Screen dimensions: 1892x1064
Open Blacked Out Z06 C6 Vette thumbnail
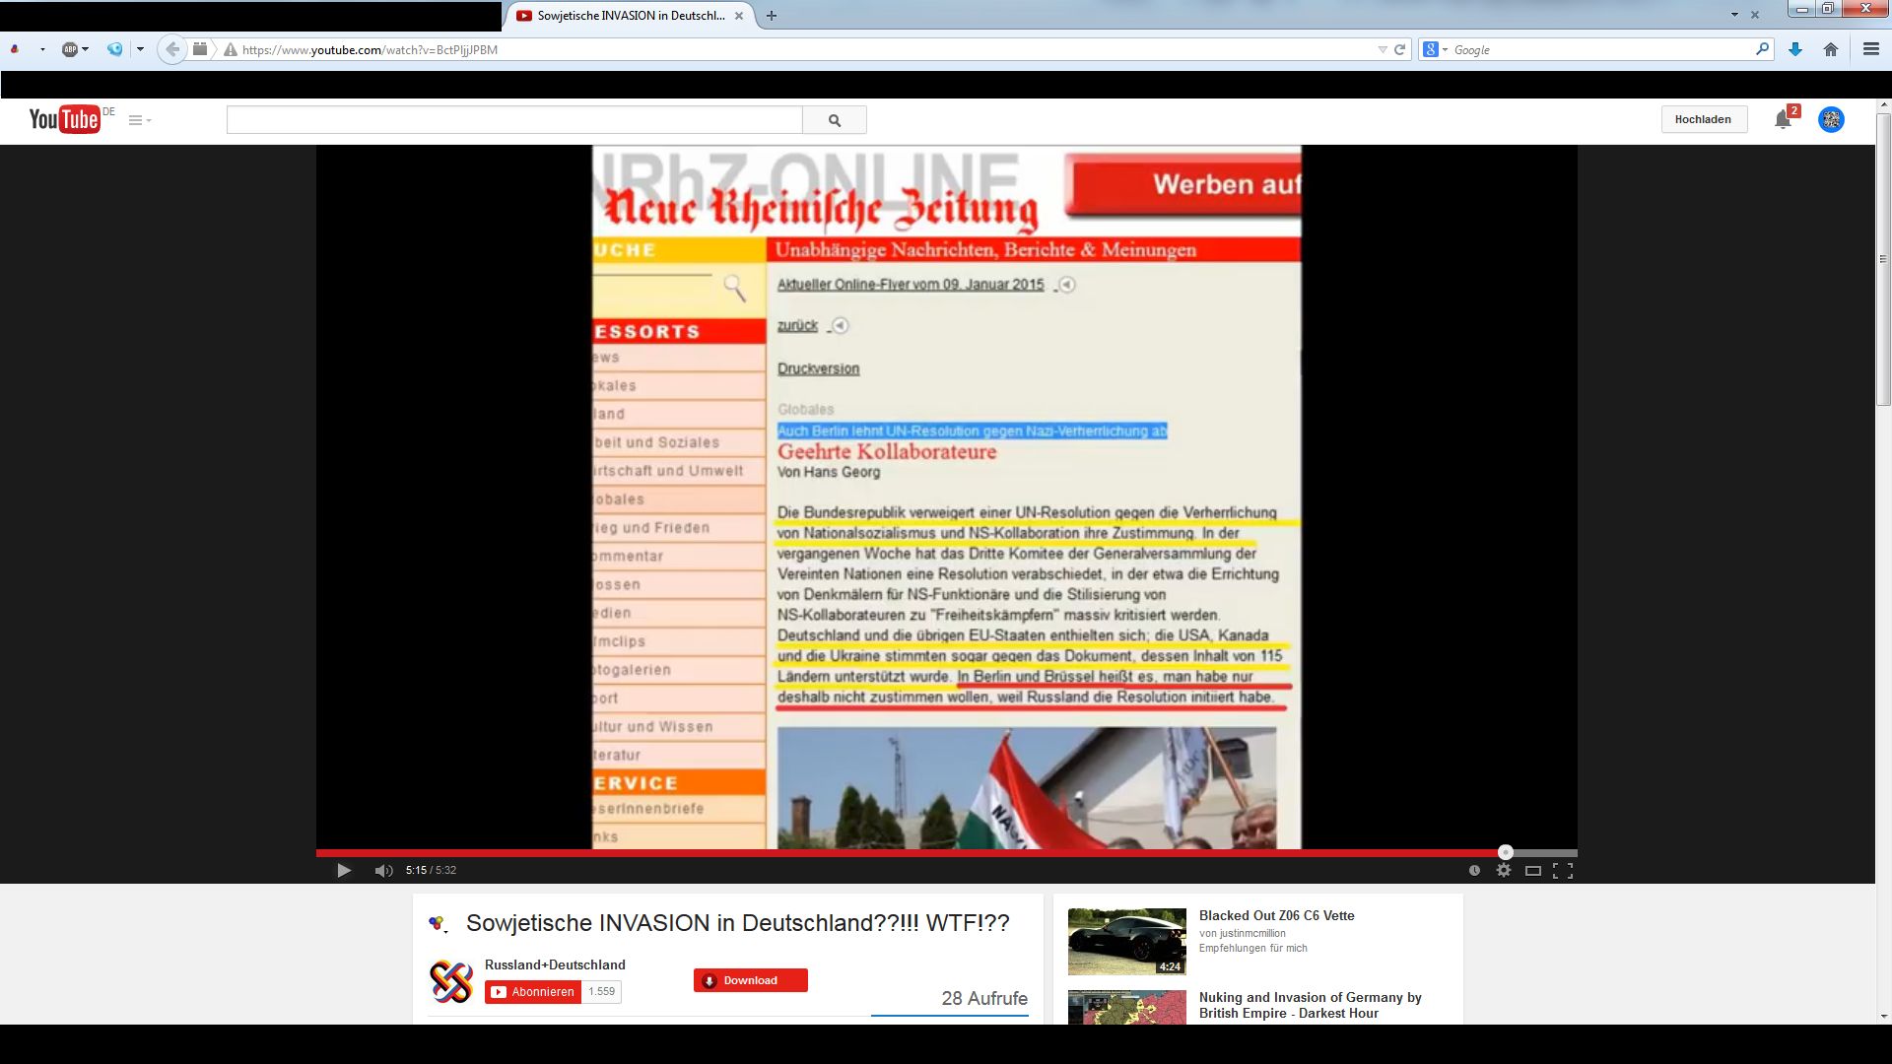pos(1127,942)
